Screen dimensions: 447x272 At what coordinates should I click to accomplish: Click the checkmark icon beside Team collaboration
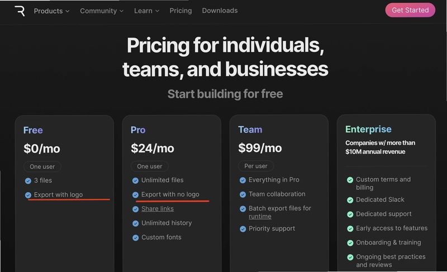click(242, 194)
